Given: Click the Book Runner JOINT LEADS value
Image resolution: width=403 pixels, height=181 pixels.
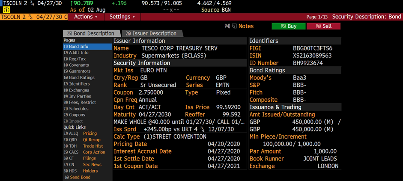Looking at the screenshot, I should (320, 159).
